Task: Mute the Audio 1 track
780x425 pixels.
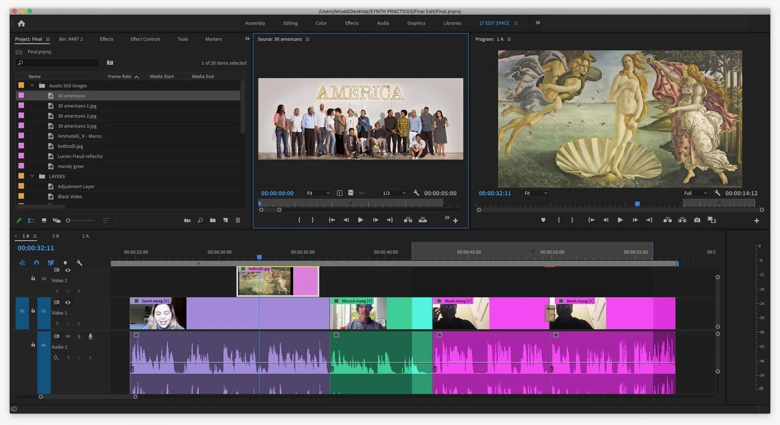Action: pyautogui.click(x=68, y=337)
